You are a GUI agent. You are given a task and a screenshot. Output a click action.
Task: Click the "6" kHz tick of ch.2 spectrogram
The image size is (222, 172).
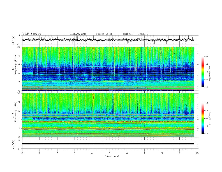tap(20, 111)
